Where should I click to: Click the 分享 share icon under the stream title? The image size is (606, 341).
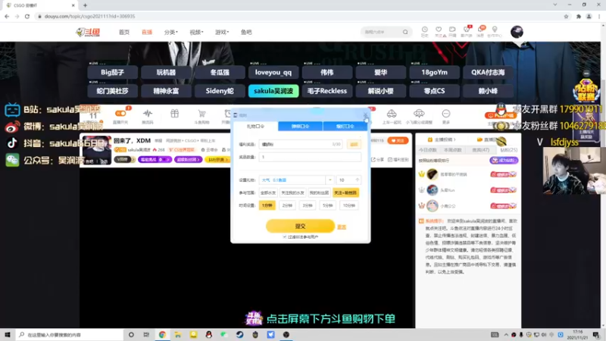click(378, 159)
